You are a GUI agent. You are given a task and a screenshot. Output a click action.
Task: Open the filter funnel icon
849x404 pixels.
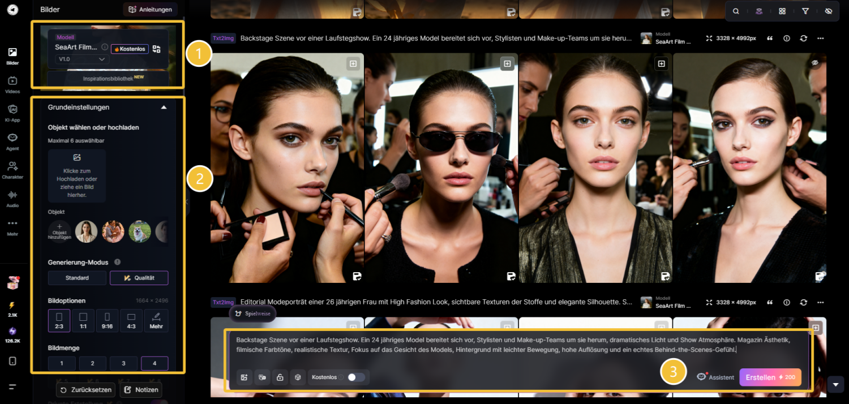(805, 11)
